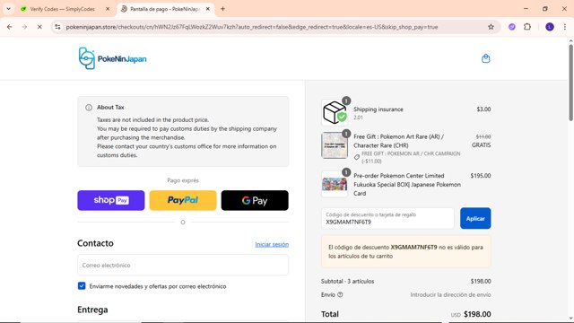Open the browser extensions puzzle icon
The width and height of the screenshot is (574, 323).
point(527,27)
